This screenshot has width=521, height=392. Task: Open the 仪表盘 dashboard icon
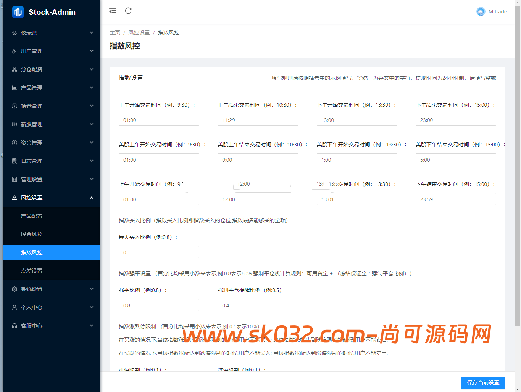coord(15,33)
